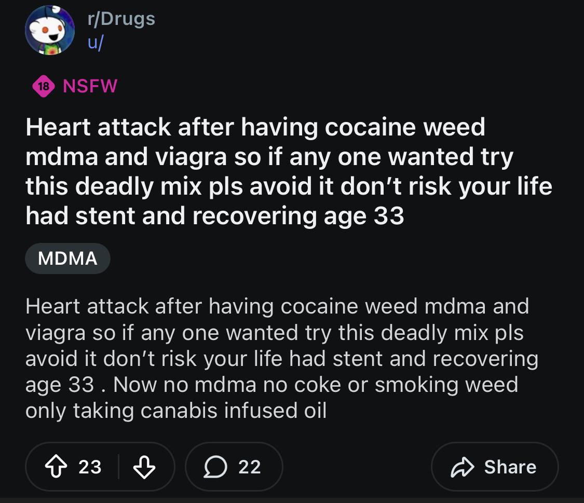Click the pink 18+ badge icon
Image resolution: width=584 pixels, height=503 pixels.
pos(45,86)
